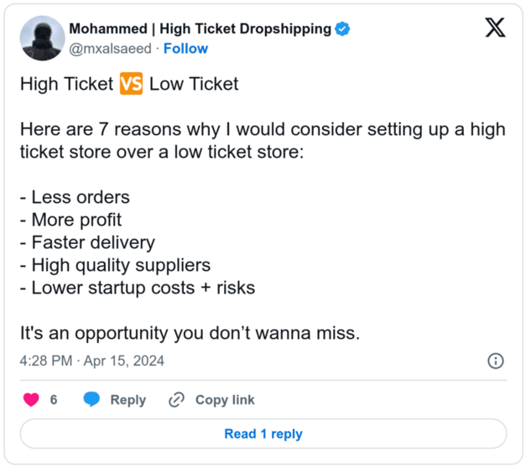Open the display name Mohammed | High Ticket Dropshipping

200,29
